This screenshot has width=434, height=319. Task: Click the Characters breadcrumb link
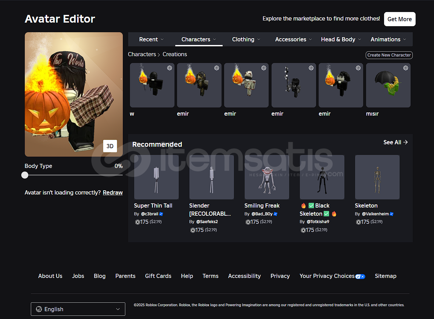coord(142,54)
